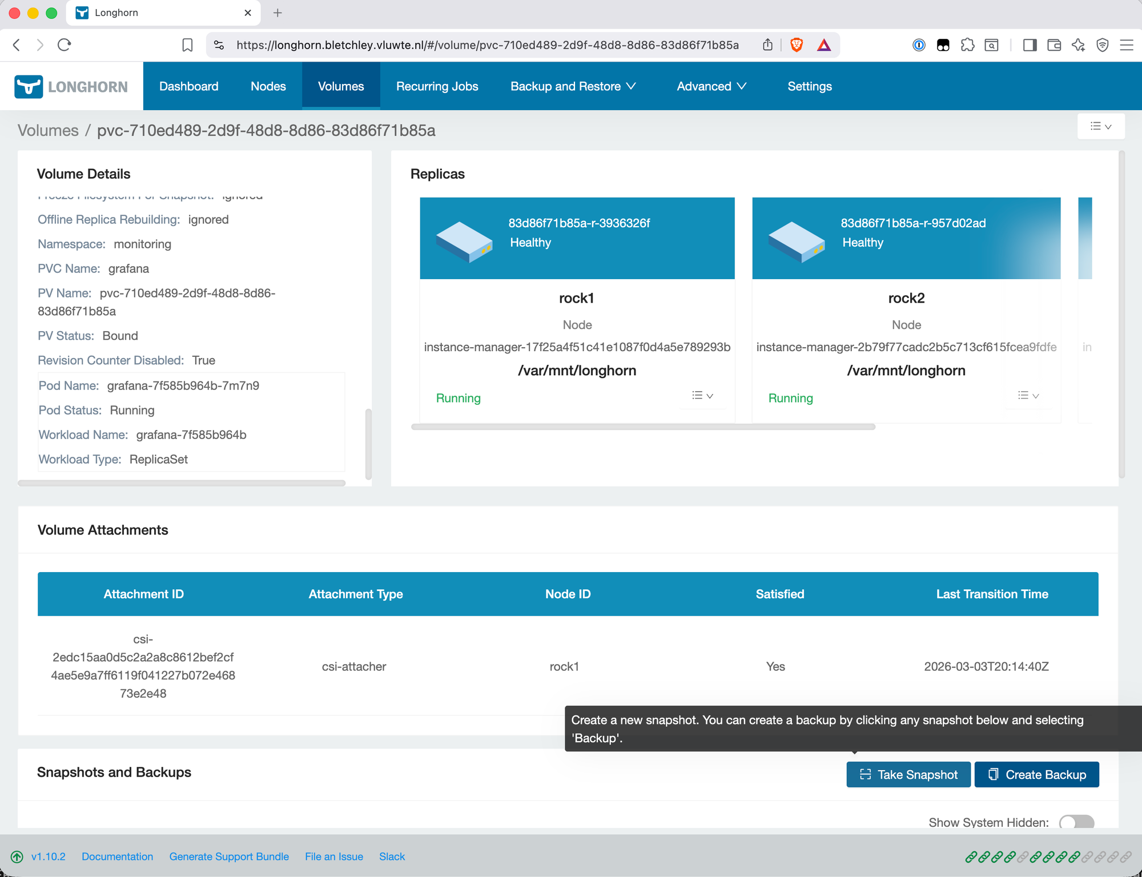Click the Brave Shields lion icon
Image resolution: width=1142 pixels, height=877 pixels.
point(797,45)
